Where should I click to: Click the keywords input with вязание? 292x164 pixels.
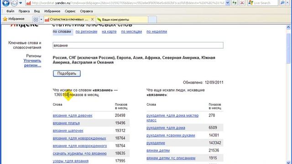point(138,46)
